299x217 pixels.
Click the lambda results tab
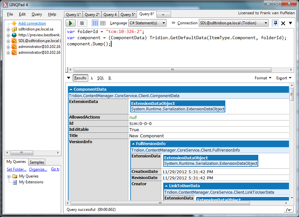tap(92, 78)
